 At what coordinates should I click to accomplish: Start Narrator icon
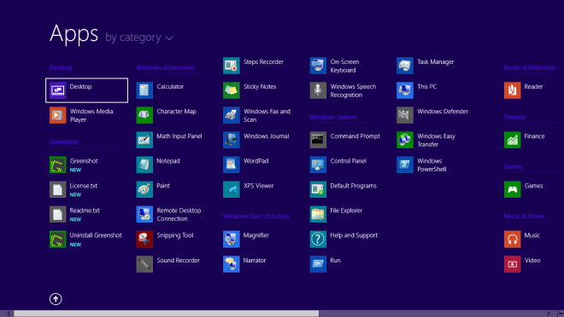(x=232, y=264)
